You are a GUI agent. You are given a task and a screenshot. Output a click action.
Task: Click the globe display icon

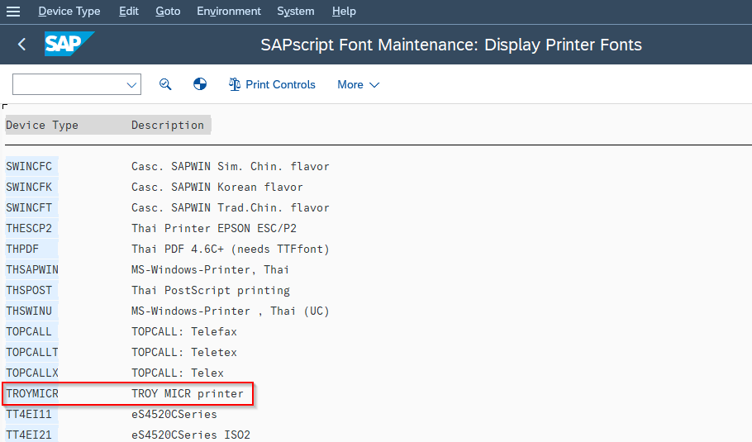[200, 84]
